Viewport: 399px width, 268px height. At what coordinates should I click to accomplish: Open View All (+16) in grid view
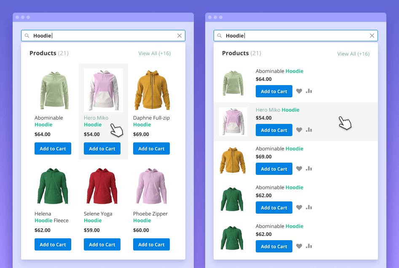click(154, 54)
